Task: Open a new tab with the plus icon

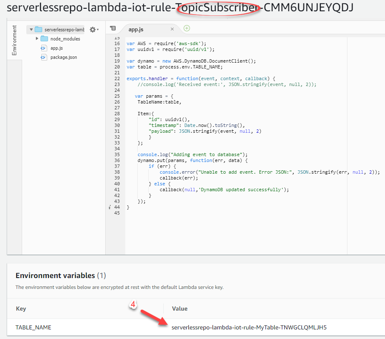Action: tap(187, 28)
